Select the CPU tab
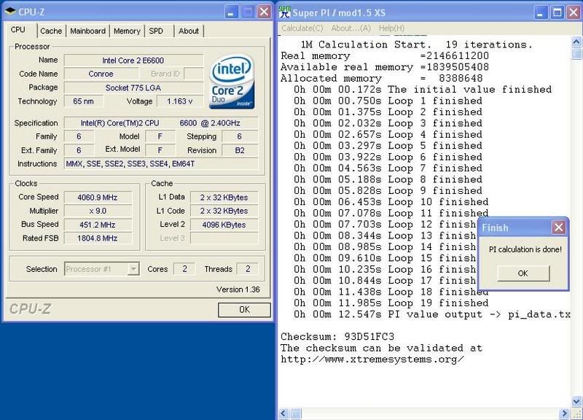Image resolution: width=583 pixels, height=420 pixels. (17, 30)
